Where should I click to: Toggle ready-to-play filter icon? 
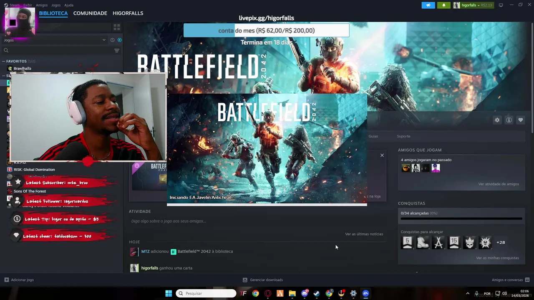click(x=119, y=40)
